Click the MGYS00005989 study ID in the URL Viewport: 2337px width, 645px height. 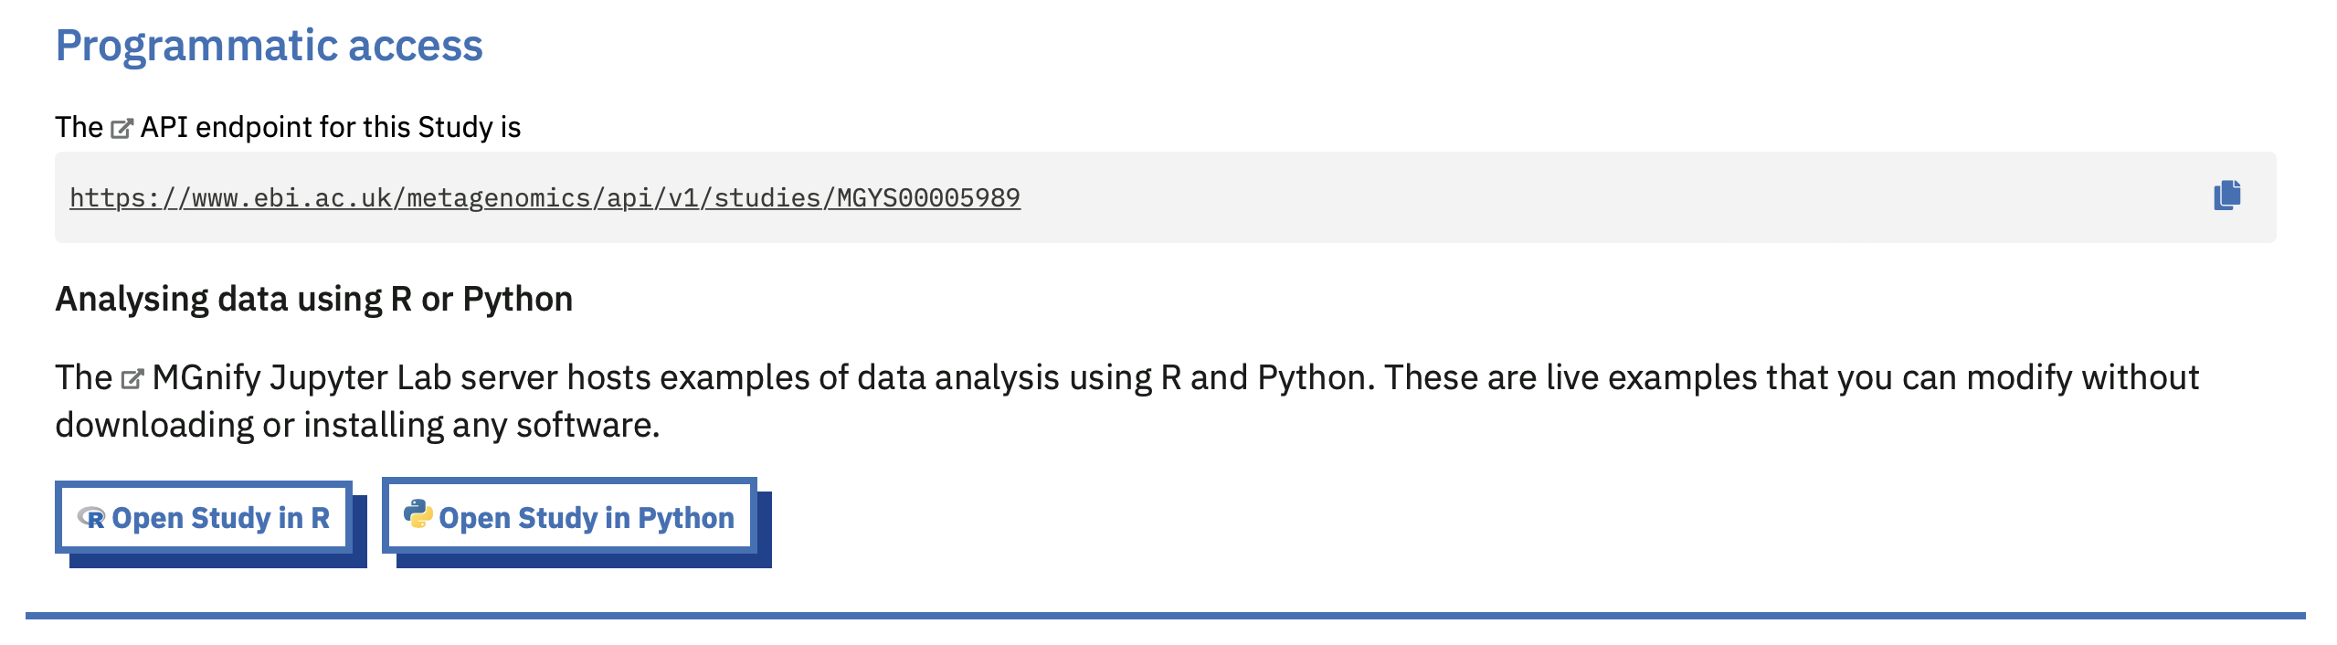pos(928,197)
